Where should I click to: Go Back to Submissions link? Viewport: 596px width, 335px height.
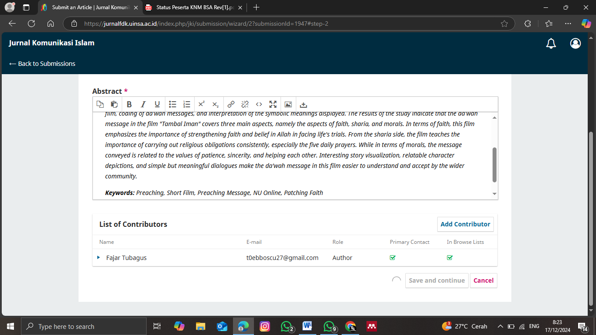42,64
